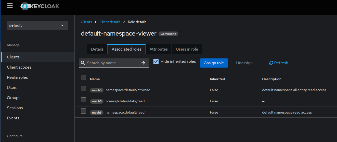Click mach5 badge beside namespace:default/read

pyautogui.click(x=97, y=113)
